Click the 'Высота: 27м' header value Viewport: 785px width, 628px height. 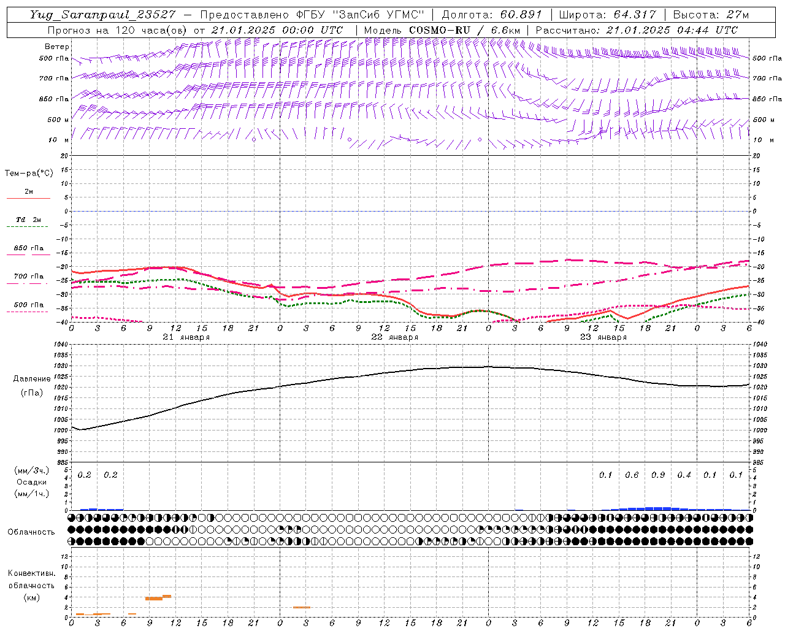click(711, 15)
